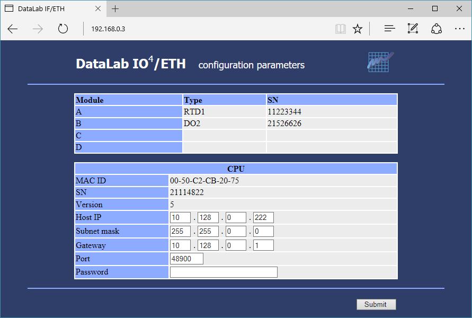Click module A type RTD1

[x=194, y=112]
